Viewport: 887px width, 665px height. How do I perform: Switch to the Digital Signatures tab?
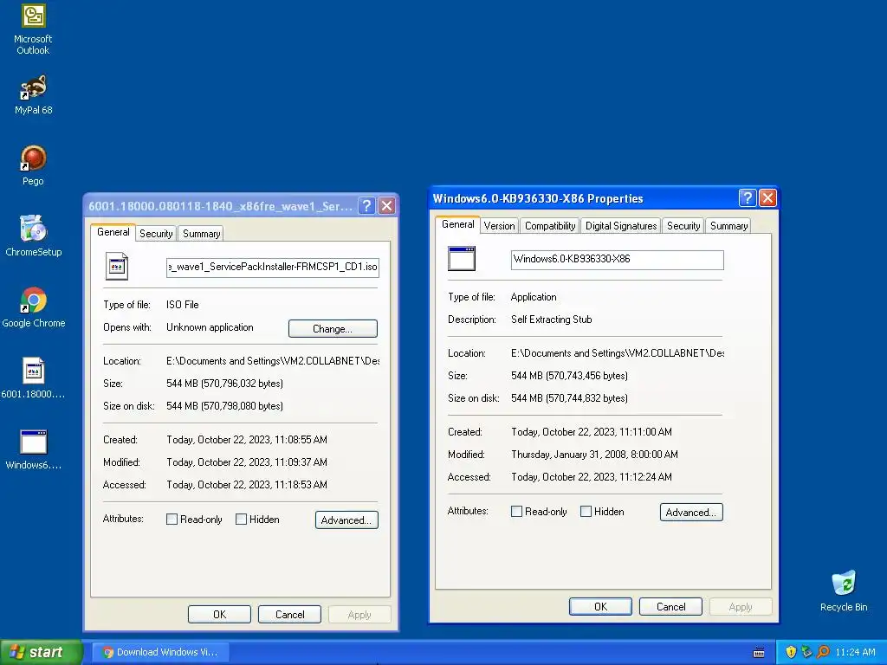pos(621,226)
